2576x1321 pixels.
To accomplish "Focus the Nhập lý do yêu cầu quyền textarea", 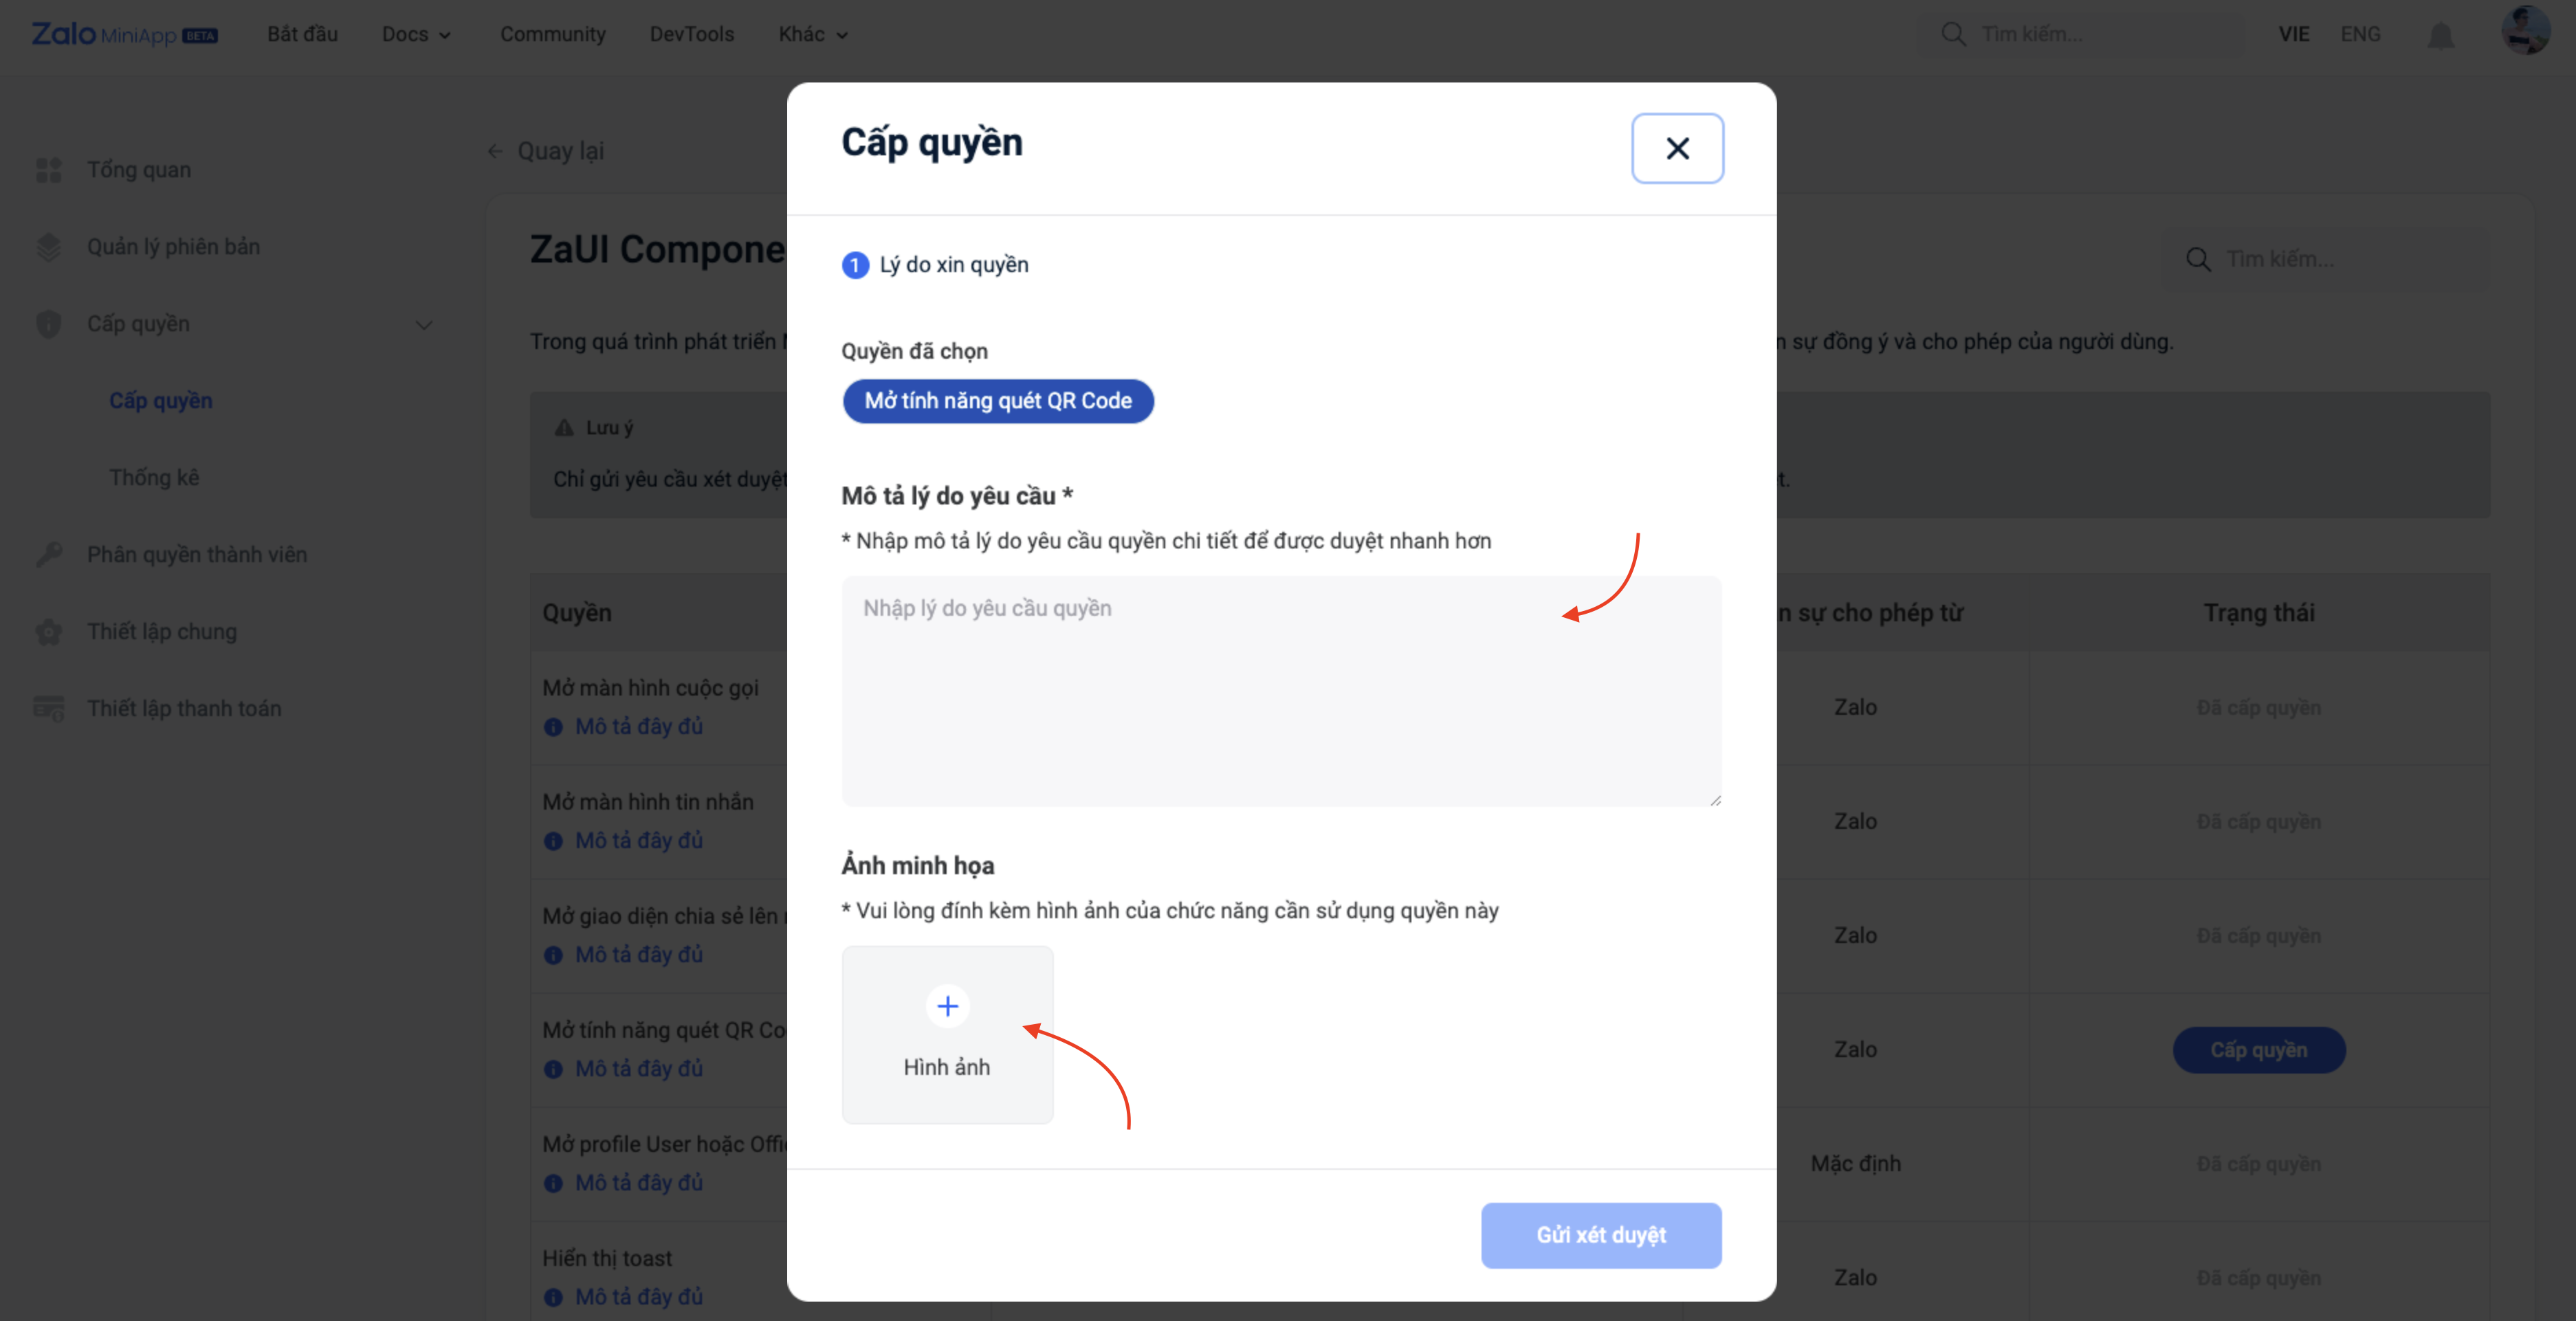I will 1280,691.
